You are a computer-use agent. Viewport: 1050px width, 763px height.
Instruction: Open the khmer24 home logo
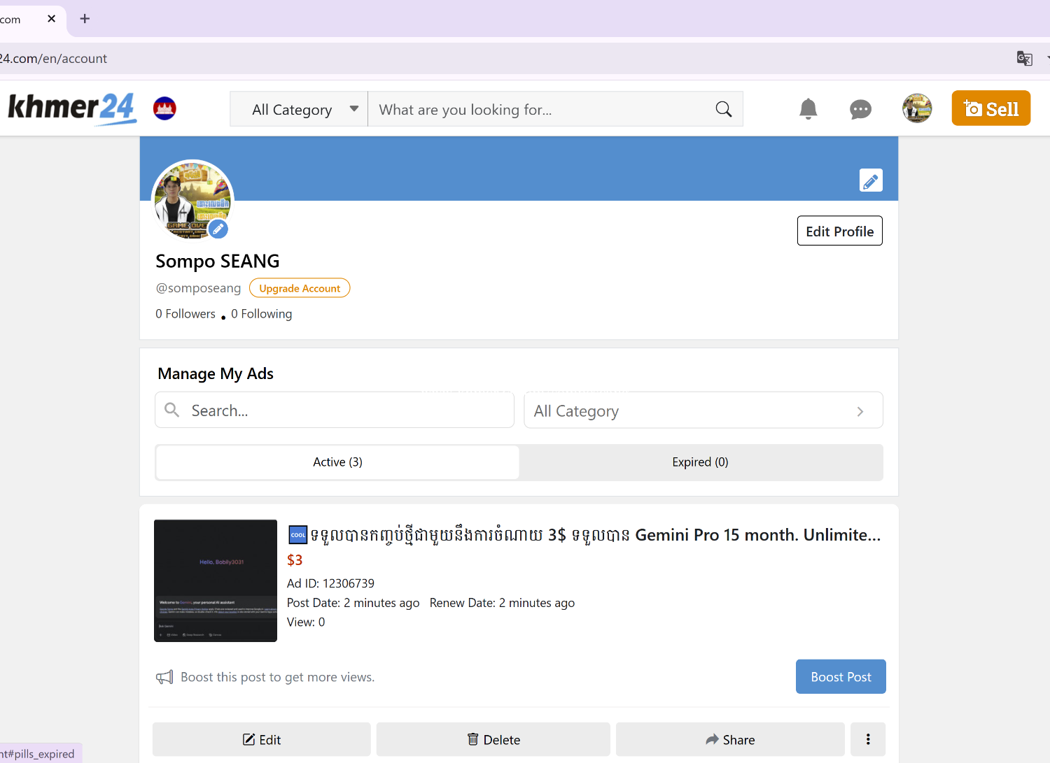(x=71, y=108)
